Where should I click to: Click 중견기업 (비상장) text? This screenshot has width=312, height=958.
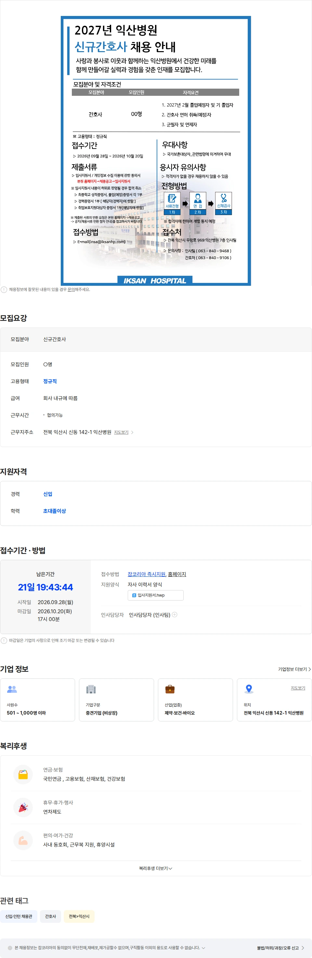[x=101, y=713]
